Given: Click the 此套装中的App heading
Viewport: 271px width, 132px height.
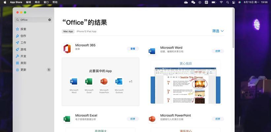Looking at the screenshot, I should pyautogui.click(x=100, y=71).
